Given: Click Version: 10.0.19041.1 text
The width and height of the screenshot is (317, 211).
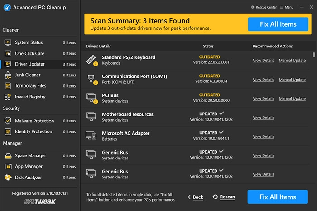Looking at the screenshot, I should click(x=211, y=138).
